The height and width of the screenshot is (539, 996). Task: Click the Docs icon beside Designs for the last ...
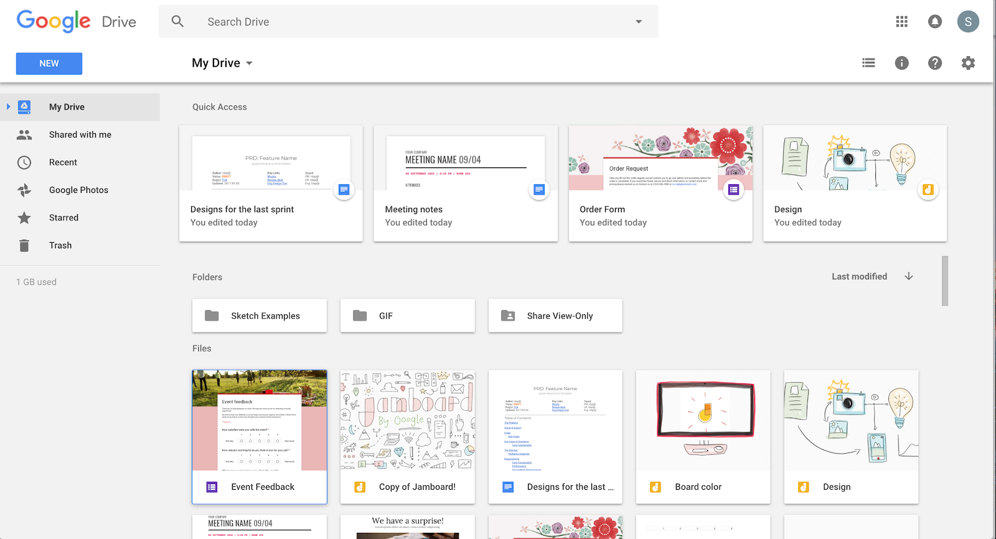tap(508, 487)
